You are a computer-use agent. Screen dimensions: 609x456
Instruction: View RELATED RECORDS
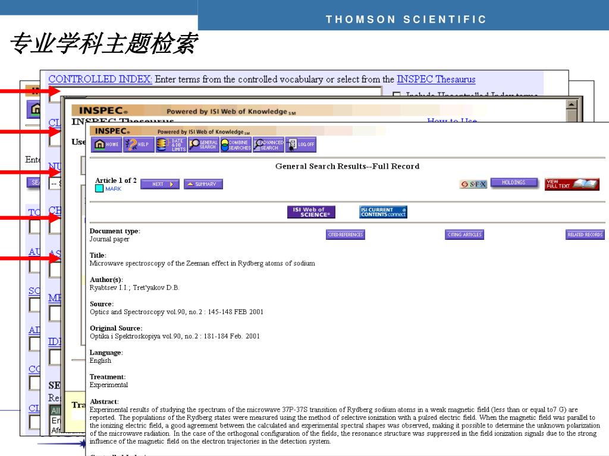pos(585,235)
